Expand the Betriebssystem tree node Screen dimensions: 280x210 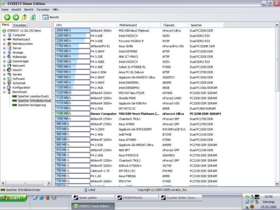coord(4,44)
